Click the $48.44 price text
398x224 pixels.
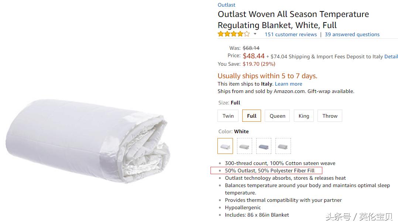(x=254, y=56)
